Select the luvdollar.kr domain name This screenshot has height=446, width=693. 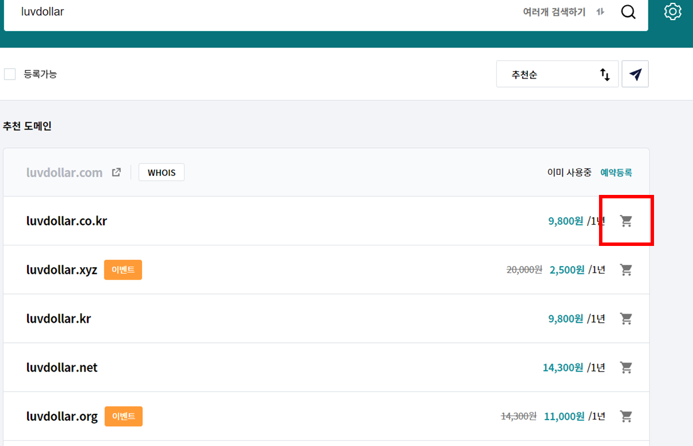coord(58,318)
